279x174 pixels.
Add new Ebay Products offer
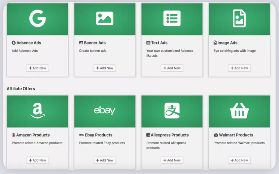pyautogui.click(x=105, y=160)
